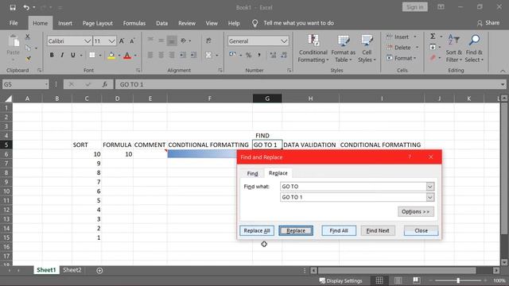Click the Orientation text angle icon
The image size is (509, 286).
tap(184, 41)
